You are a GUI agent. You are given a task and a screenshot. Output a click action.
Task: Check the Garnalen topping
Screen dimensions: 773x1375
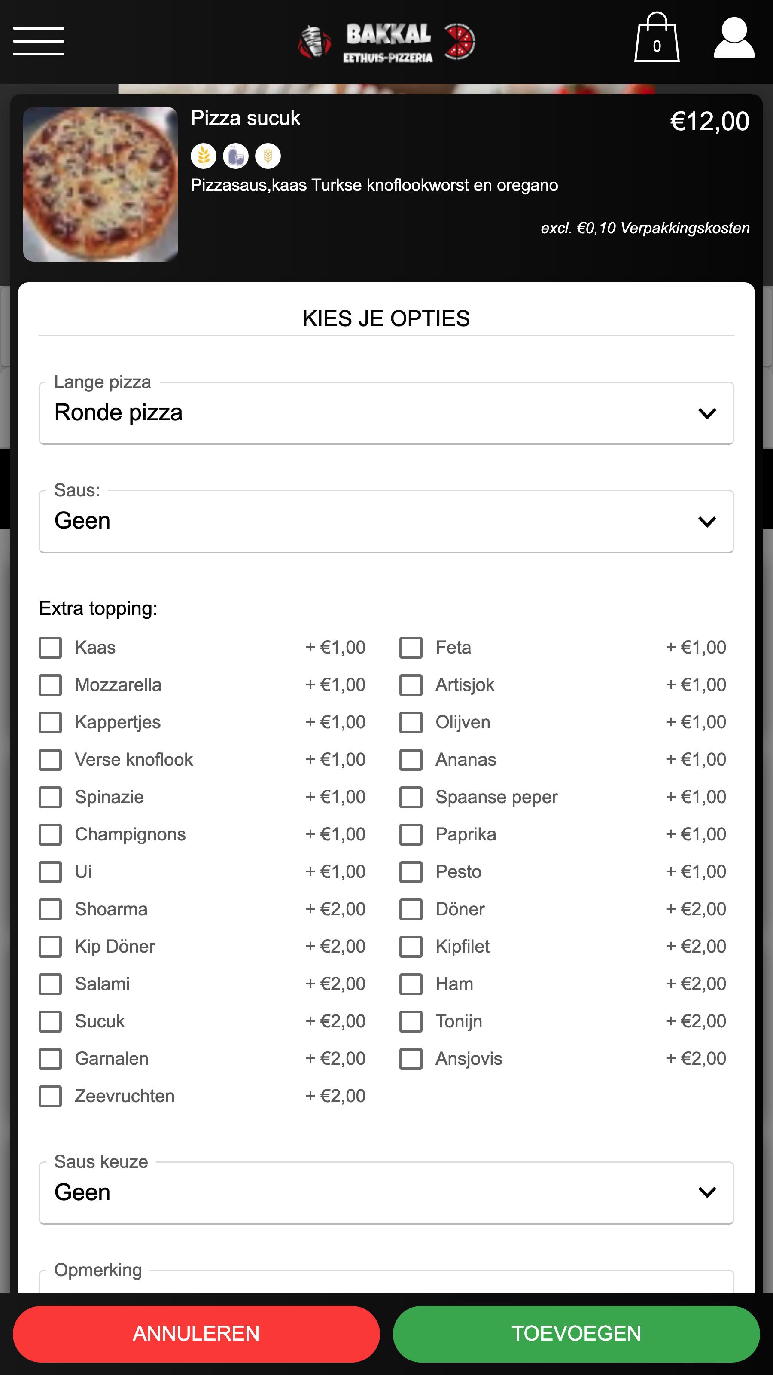tap(50, 1058)
